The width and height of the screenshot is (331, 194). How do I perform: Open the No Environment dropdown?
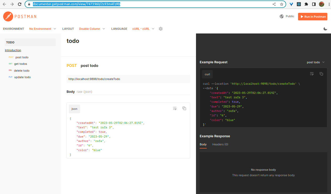(43, 29)
